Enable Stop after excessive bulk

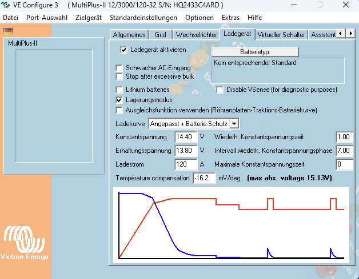pos(119,76)
